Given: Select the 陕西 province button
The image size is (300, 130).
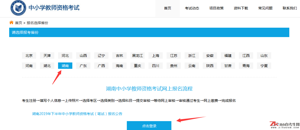Looking at the screenshot, I should 210,66.
